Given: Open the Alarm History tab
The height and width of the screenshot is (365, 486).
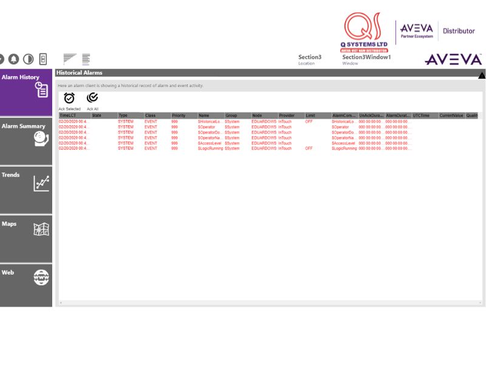Looking at the screenshot, I should 26,91.
